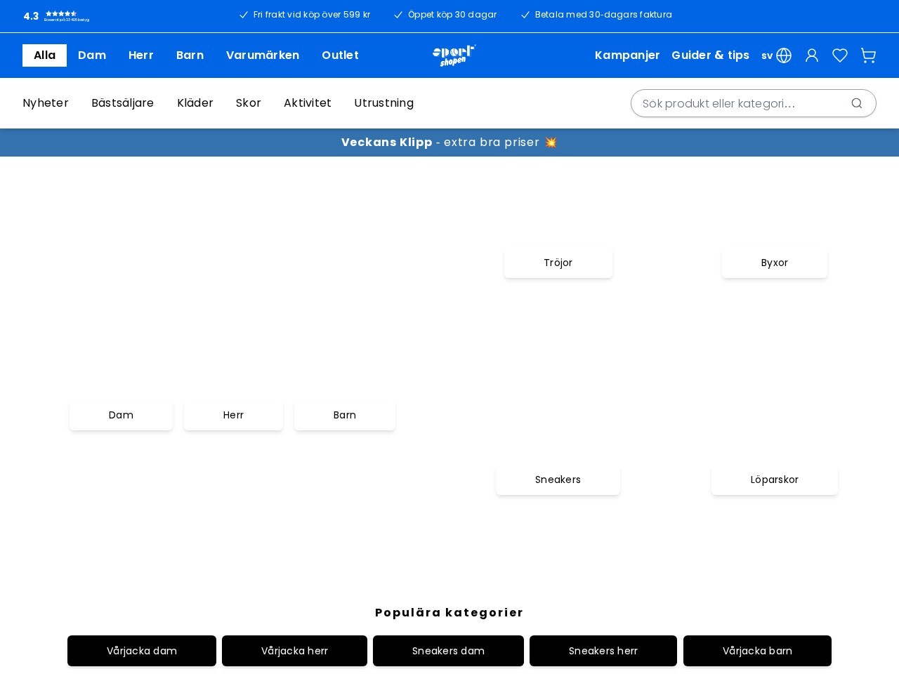This screenshot has width=899, height=674.
Task: Click the search magnifier icon
Action: coord(857,103)
